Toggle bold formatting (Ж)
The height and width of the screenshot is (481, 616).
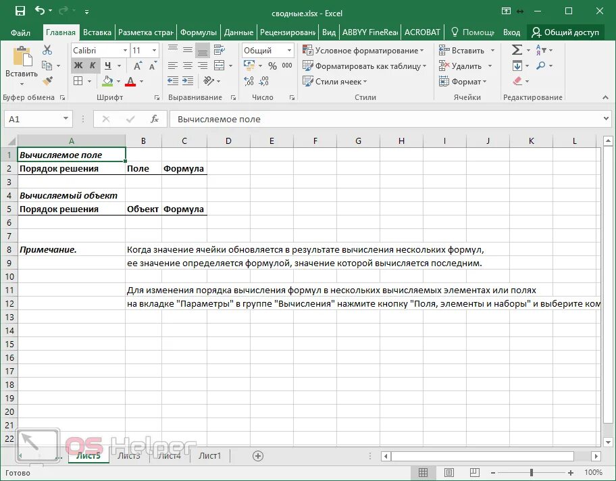coord(78,66)
